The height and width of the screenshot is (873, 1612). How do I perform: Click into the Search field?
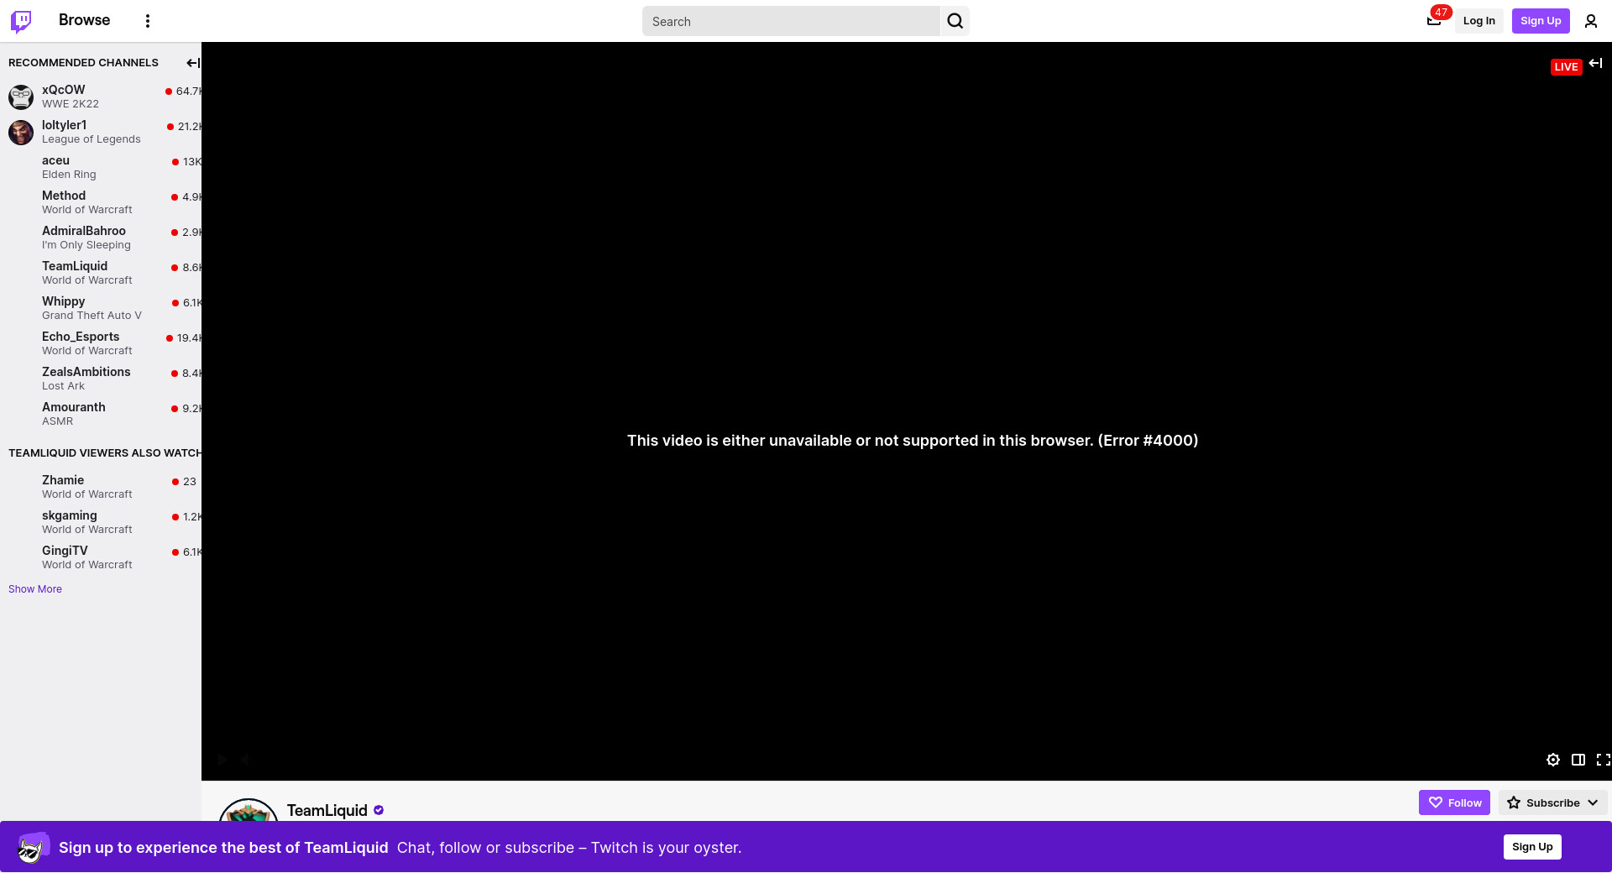[789, 21]
